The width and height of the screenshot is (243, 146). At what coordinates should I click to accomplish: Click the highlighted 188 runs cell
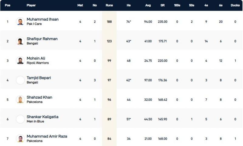(x=109, y=22)
